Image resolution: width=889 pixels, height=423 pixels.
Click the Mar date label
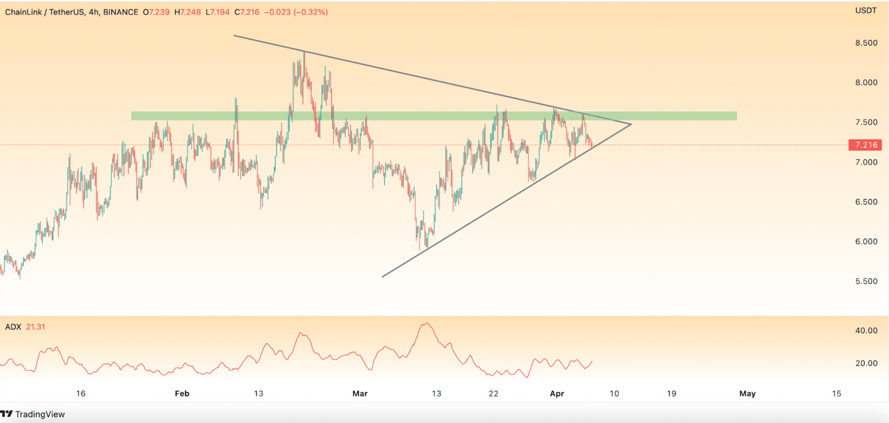(360, 394)
